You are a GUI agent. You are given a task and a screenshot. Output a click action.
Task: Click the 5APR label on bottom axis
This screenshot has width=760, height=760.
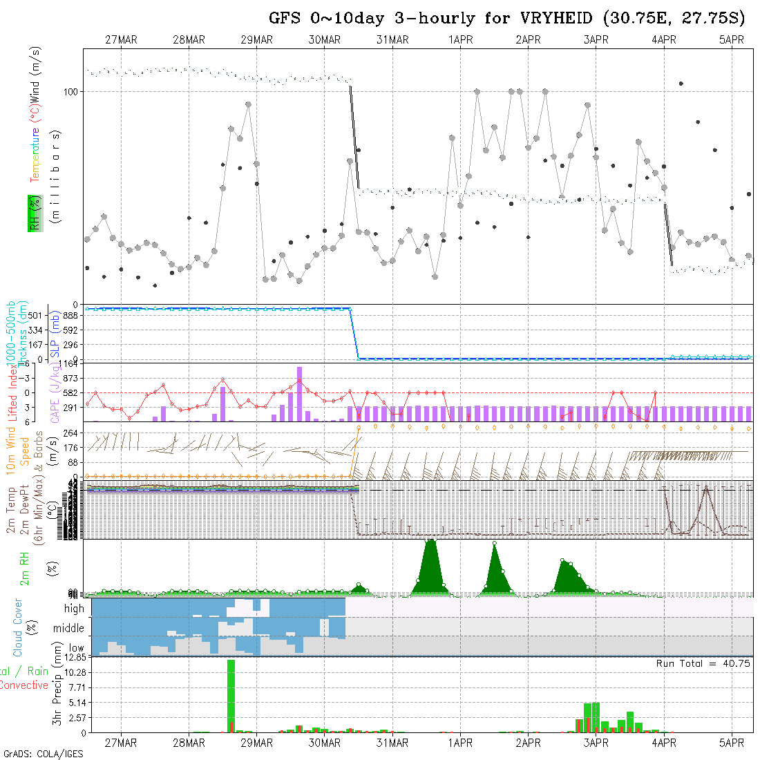click(x=731, y=743)
